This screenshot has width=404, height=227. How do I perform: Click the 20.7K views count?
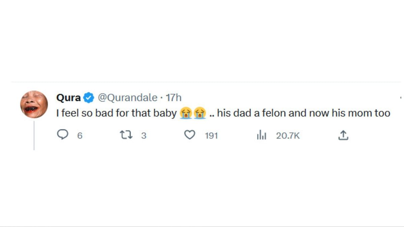(x=288, y=136)
